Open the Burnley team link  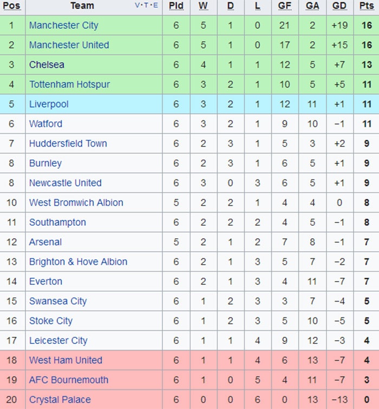45,163
